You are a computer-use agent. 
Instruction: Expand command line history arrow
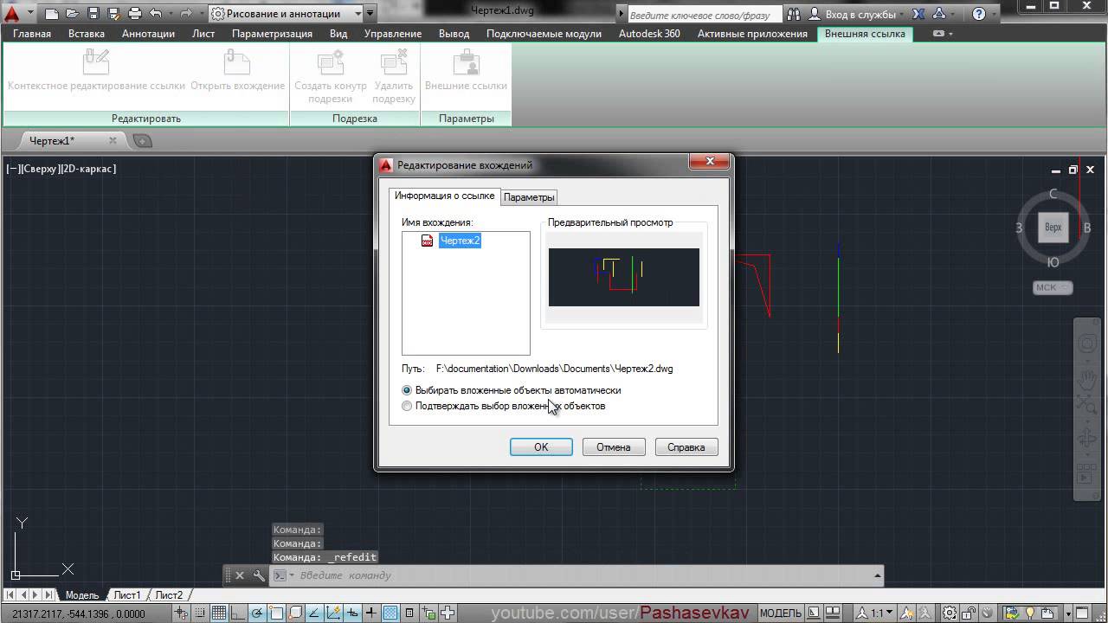pyautogui.click(x=878, y=575)
